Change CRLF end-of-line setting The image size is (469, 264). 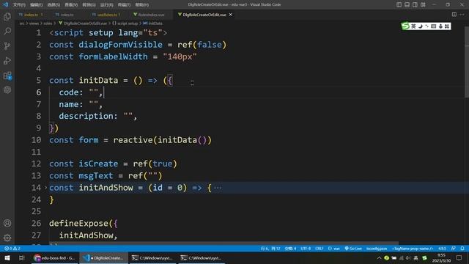(x=319, y=249)
